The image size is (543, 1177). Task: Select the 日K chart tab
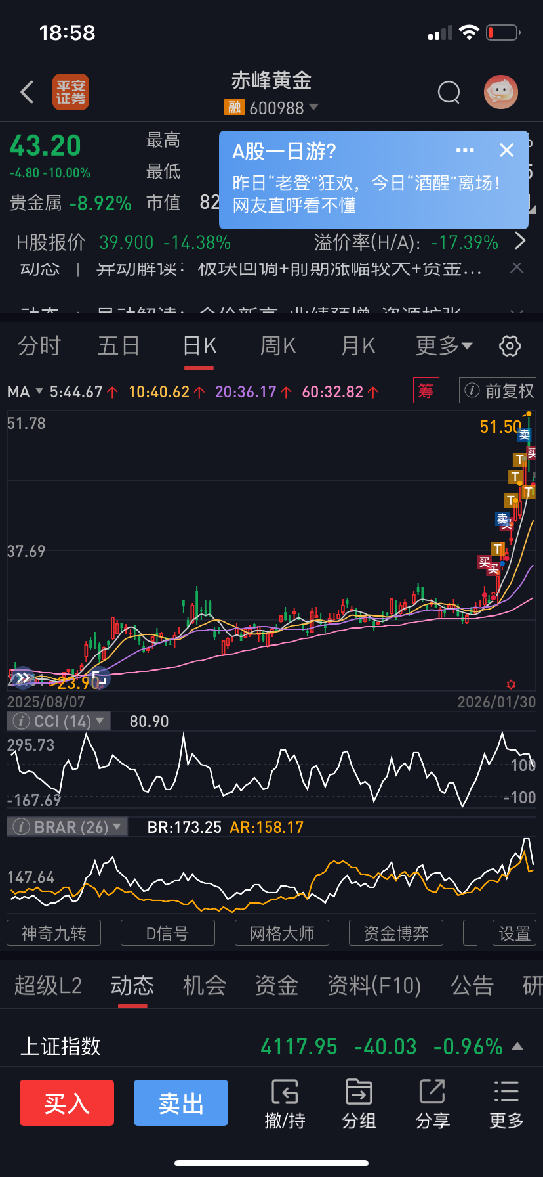199,345
